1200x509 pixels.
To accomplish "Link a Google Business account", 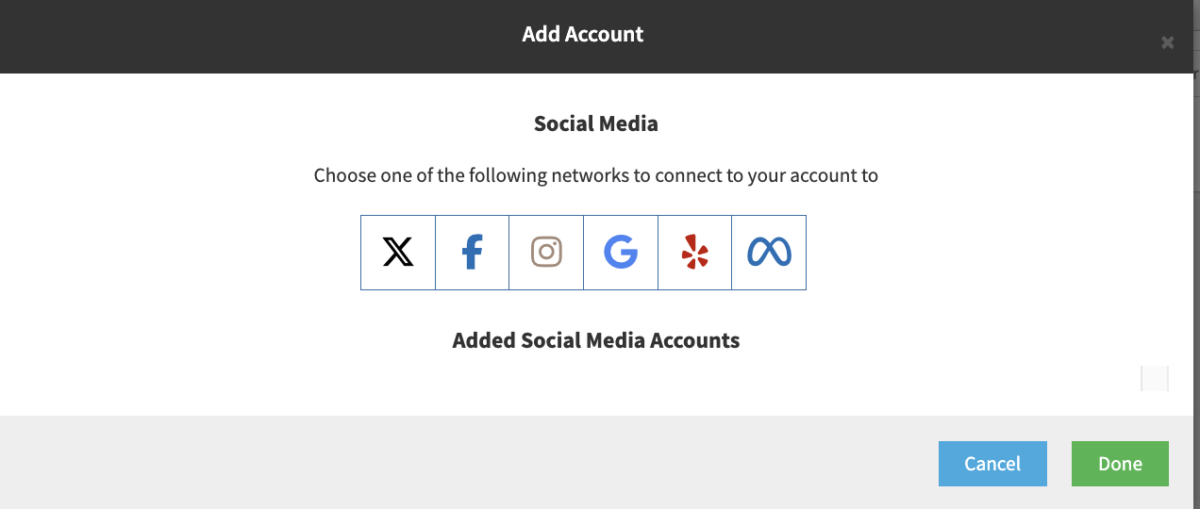I will pos(621,253).
